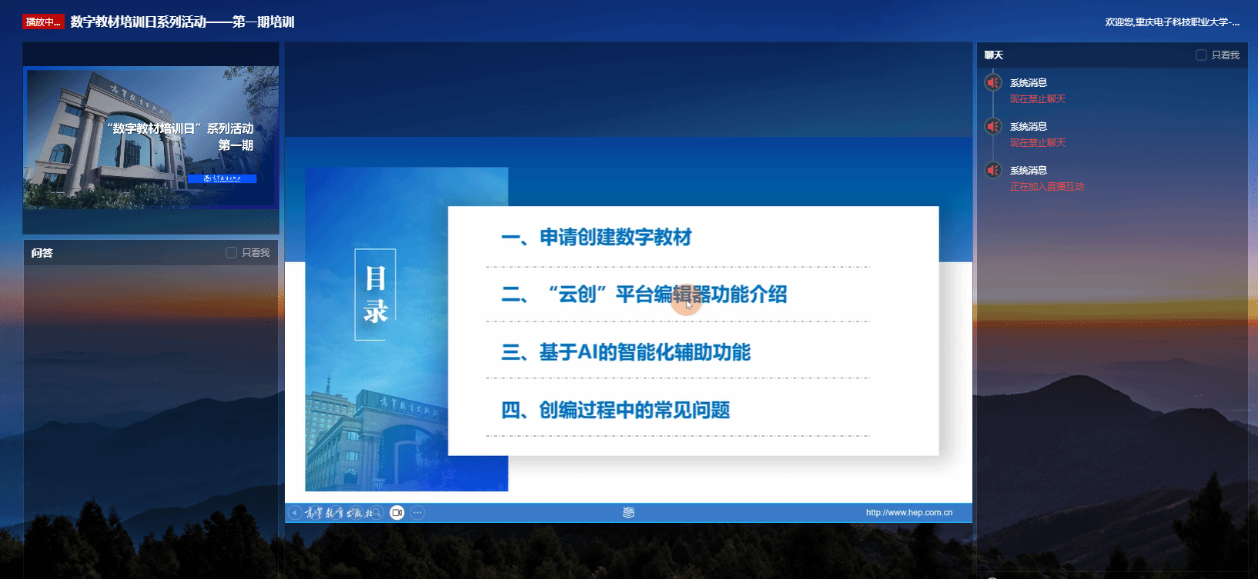Viewport: 1258px width, 579px height.
Task: Enable 只看我 checkbox in 问答 panel
Action: click(231, 253)
